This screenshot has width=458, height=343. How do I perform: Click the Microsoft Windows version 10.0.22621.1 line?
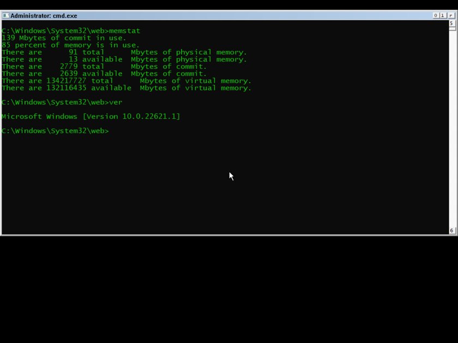[x=91, y=117]
